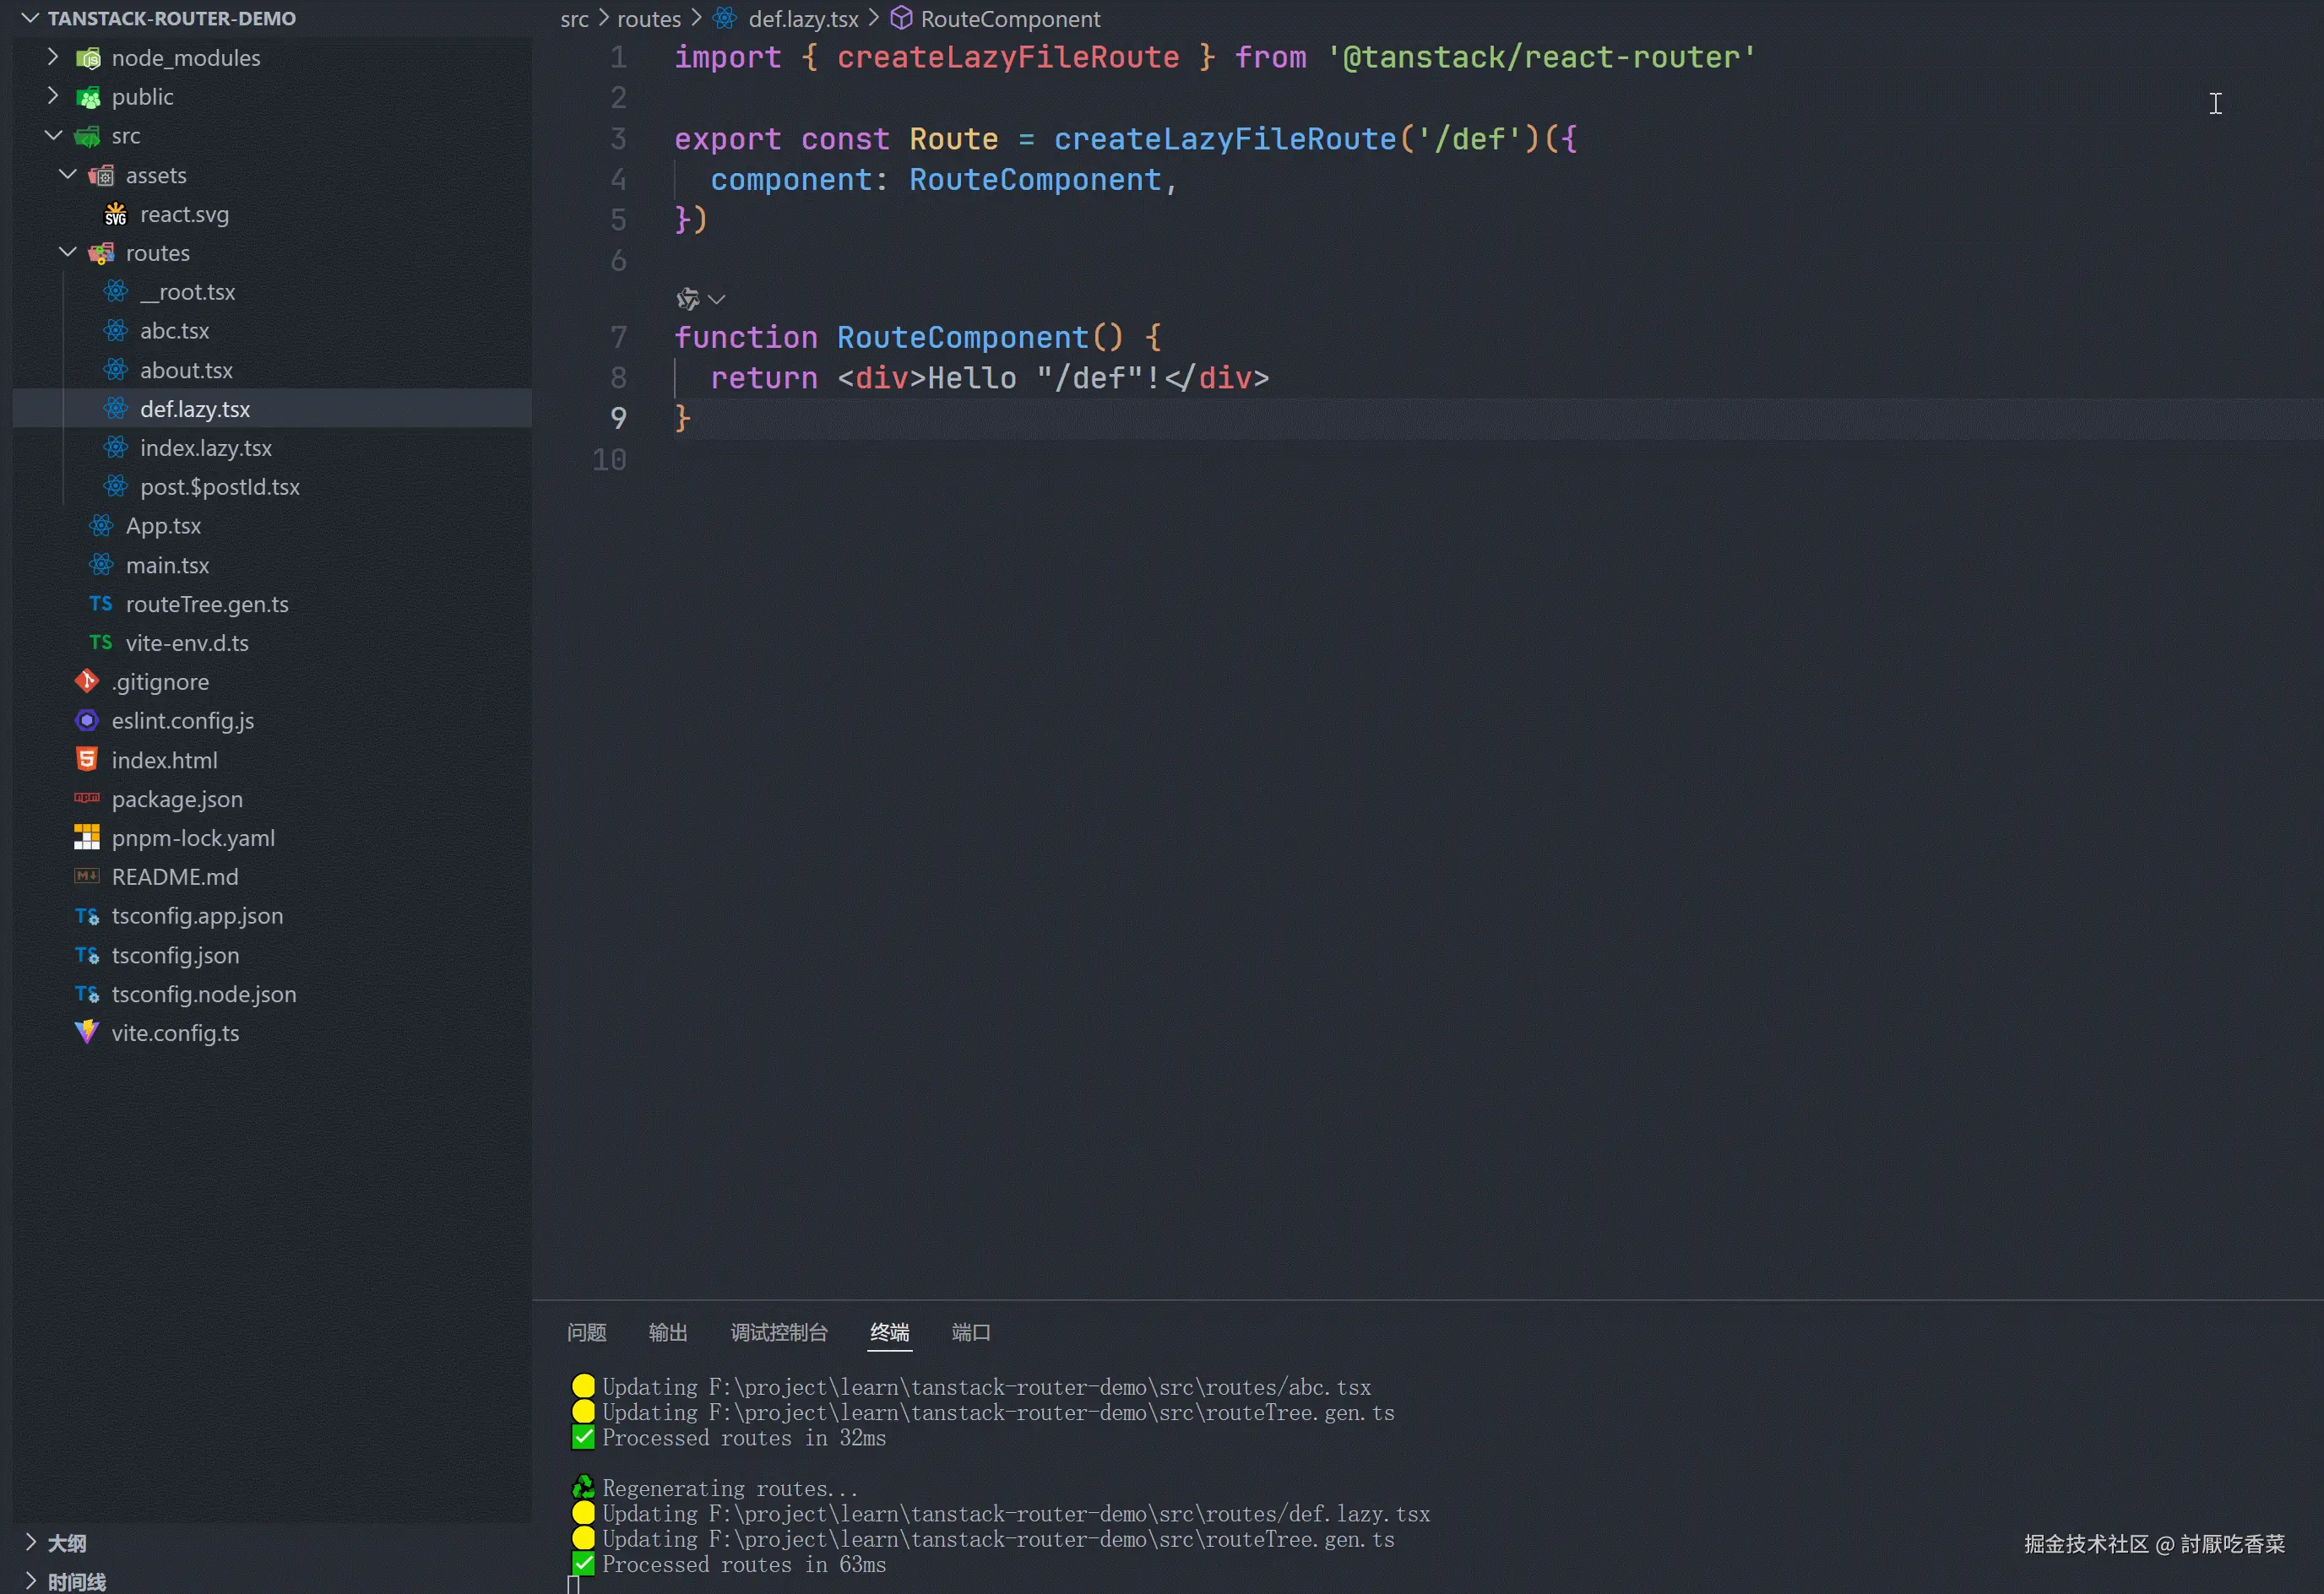
Task: Click the vite.config.ts Vite icon
Action: pyautogui.click(x=87, y=1033)
